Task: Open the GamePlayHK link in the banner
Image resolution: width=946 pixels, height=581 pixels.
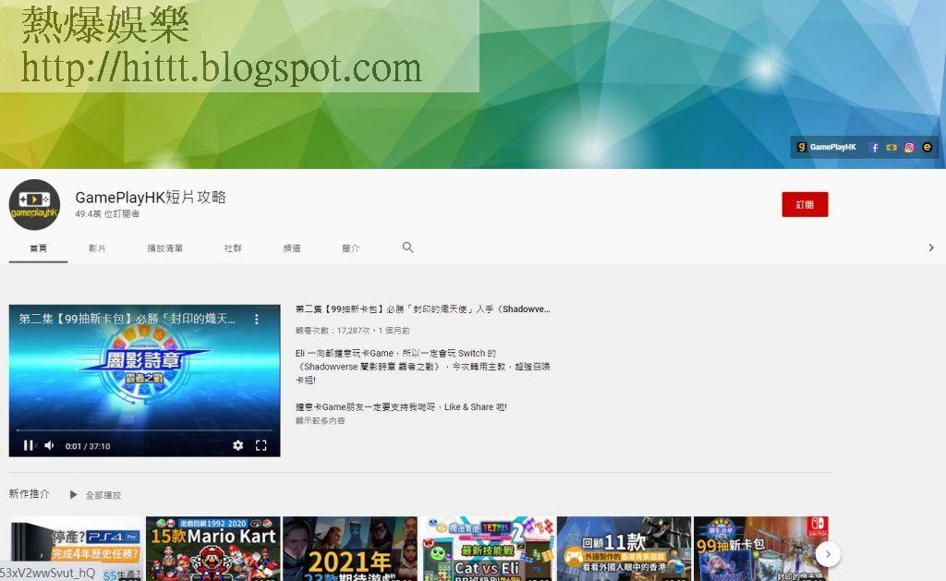Action: [826, 147]
